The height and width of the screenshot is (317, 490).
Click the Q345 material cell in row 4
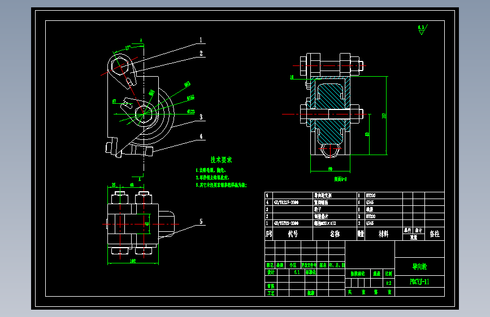tap(370, 202)
